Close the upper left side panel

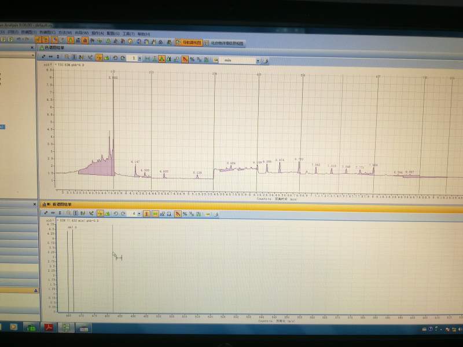[32, 48]
